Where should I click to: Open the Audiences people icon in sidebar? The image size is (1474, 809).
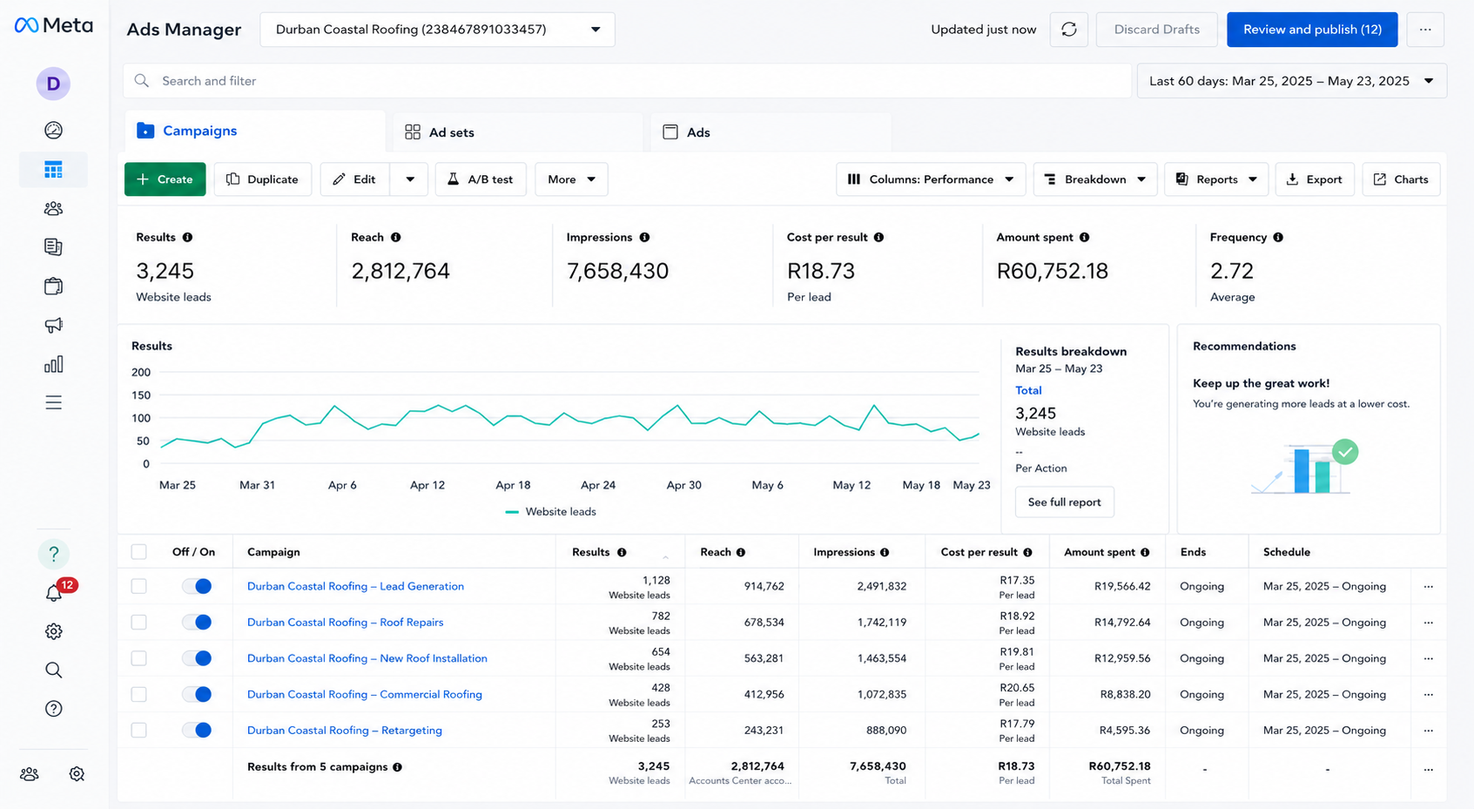point(53,209)
